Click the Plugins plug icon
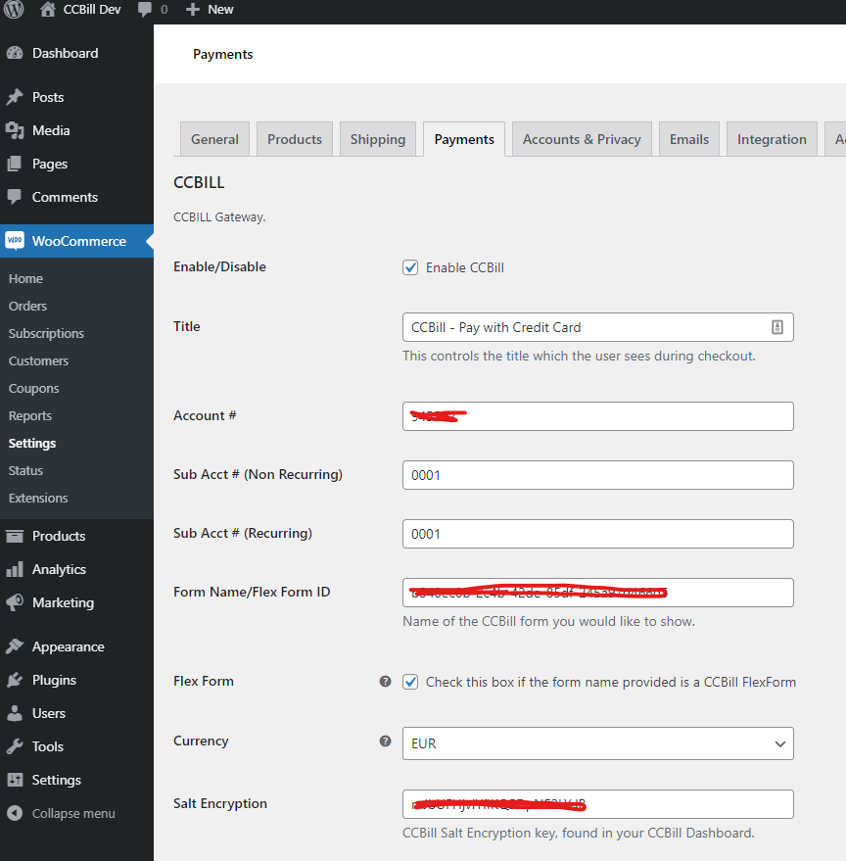Screen dimensions: 846x861 click(x=15, y=681)
